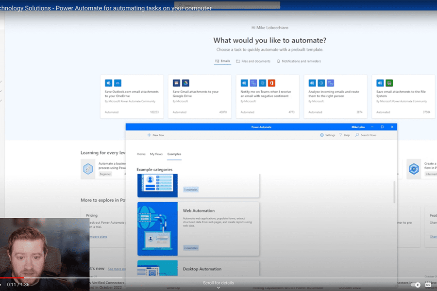The image size is (437, 291).
Task: Click the Outlook icon on the Analyze incoming emails card
Action: [312, 83]
